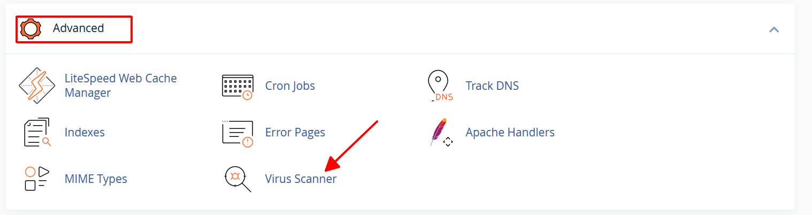Viewport: 812px width, 215px height.
Task: Click the Apache Handlers feather icon
Action: point(441,133)
